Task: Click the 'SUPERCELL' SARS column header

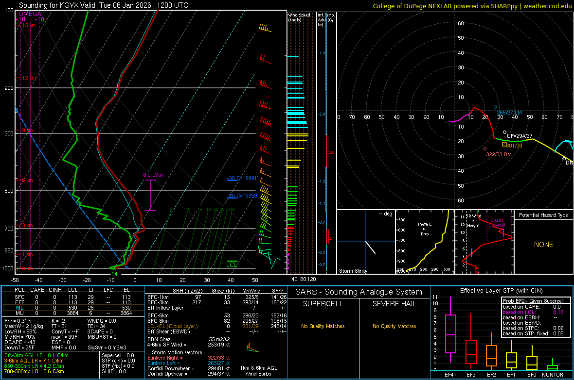Action: (323, 304)
